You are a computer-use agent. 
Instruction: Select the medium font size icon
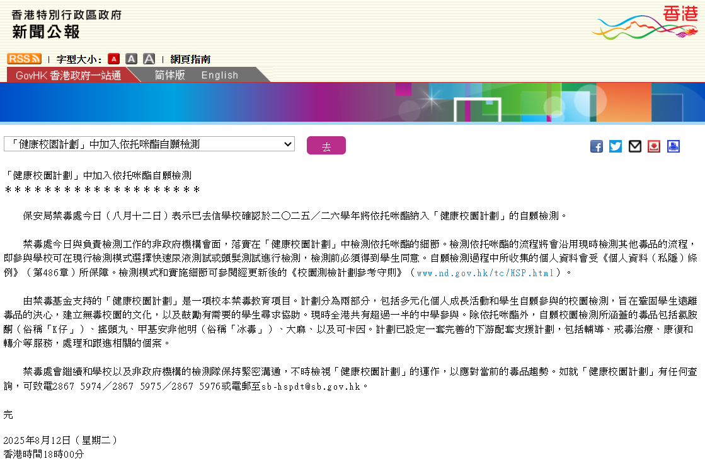131,59
